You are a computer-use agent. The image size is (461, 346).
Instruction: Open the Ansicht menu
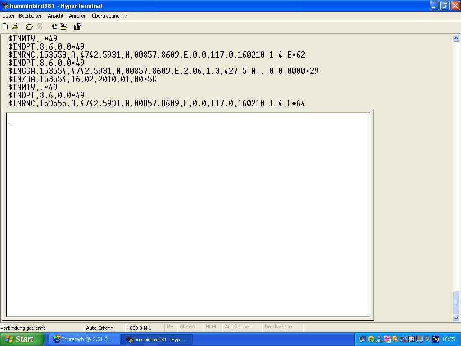pos(56,16)
